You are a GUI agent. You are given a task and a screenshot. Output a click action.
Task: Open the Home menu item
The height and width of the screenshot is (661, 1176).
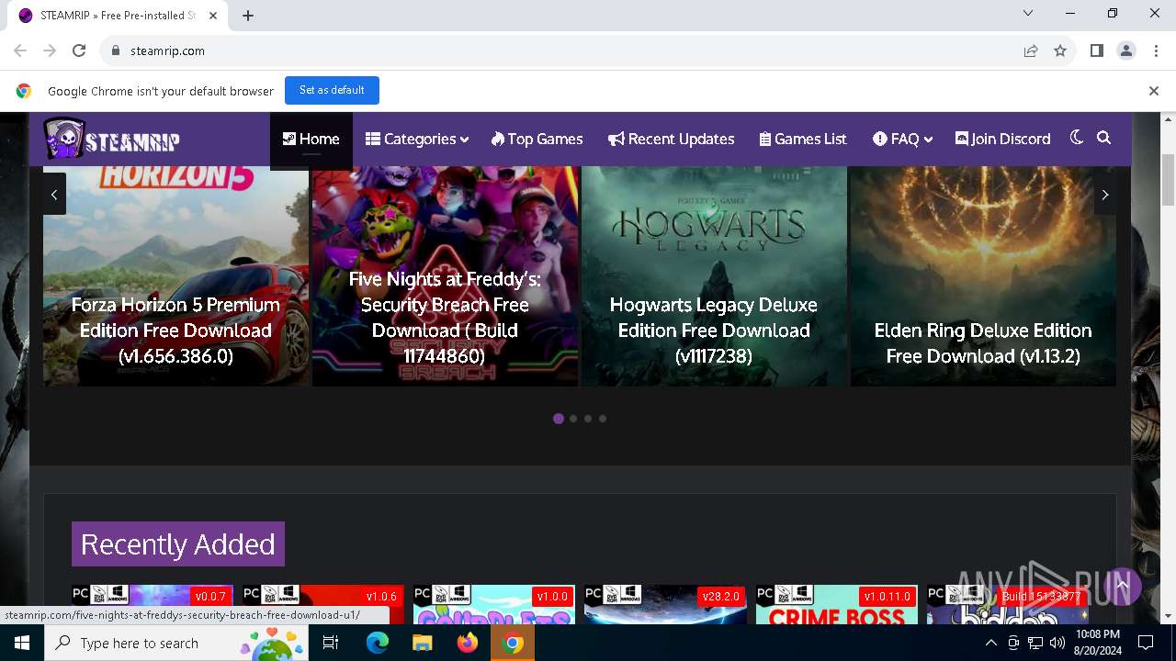(311, 139)
